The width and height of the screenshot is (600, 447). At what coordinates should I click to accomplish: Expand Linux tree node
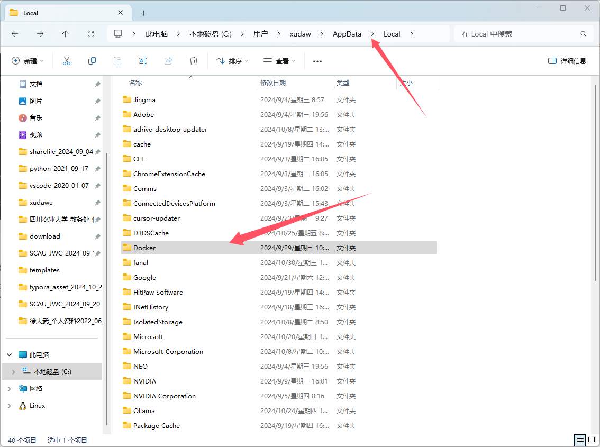click(10, 406)
